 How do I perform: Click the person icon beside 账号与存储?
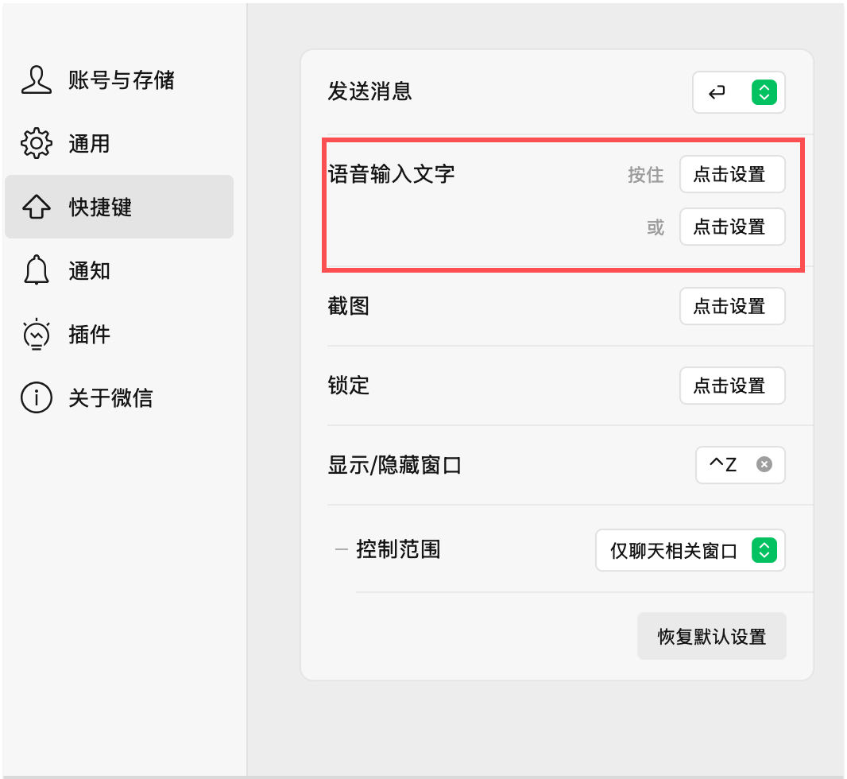(36, 80)
